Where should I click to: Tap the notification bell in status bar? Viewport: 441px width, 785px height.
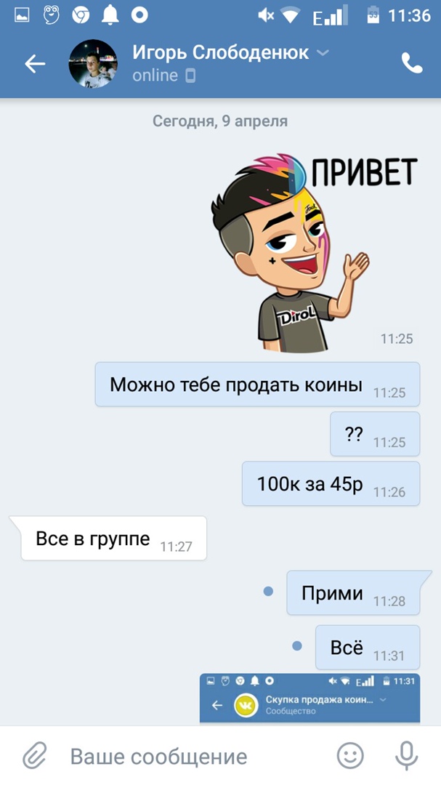tap(110, 15)
